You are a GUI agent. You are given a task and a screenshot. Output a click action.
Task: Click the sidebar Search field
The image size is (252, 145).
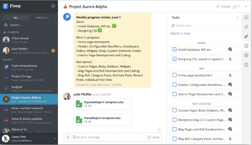[x=29, y=25]
